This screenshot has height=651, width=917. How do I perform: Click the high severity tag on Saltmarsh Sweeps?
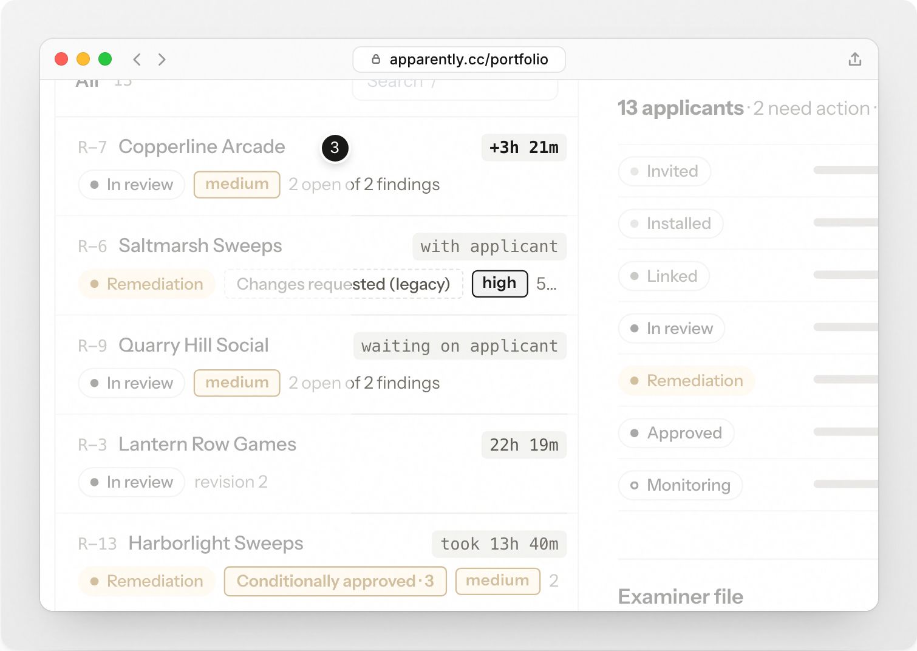[500, 284]
